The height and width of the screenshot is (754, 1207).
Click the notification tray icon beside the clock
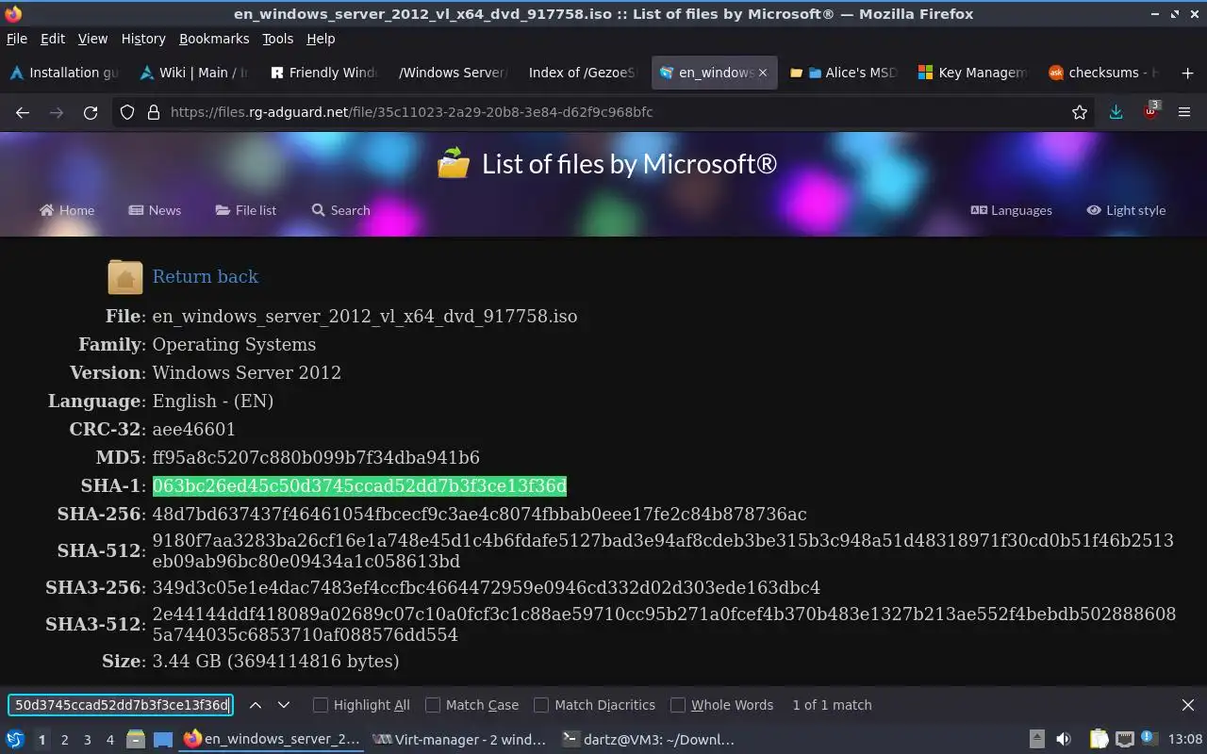click(1149, 739)
